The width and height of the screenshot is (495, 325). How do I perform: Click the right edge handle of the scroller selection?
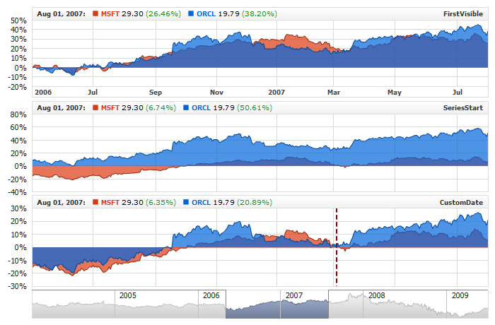click(x=329, y=305)
